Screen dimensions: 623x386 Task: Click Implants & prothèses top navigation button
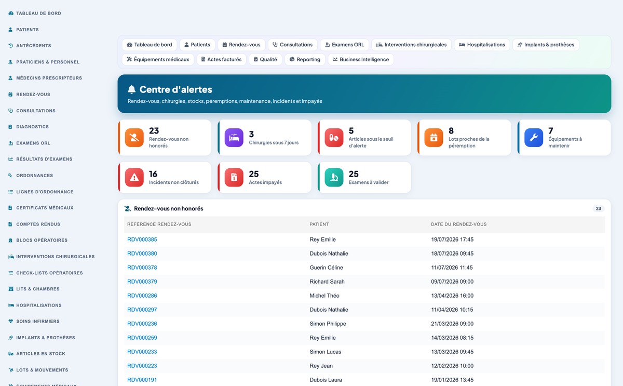pyautogui.click(x=546, y=45)
